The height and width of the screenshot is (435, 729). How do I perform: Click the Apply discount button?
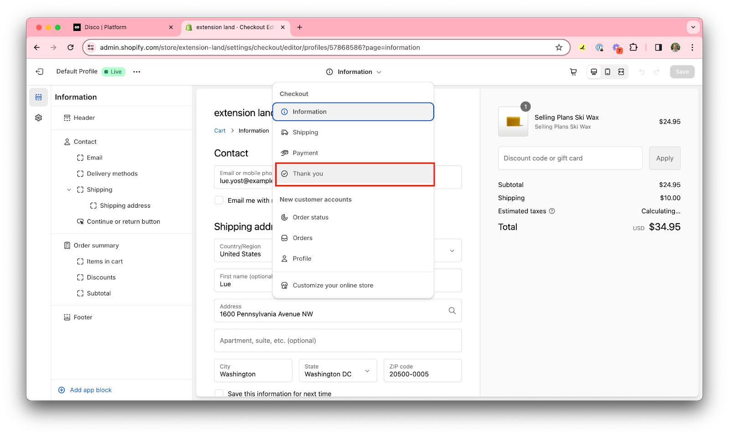(664, 158)
